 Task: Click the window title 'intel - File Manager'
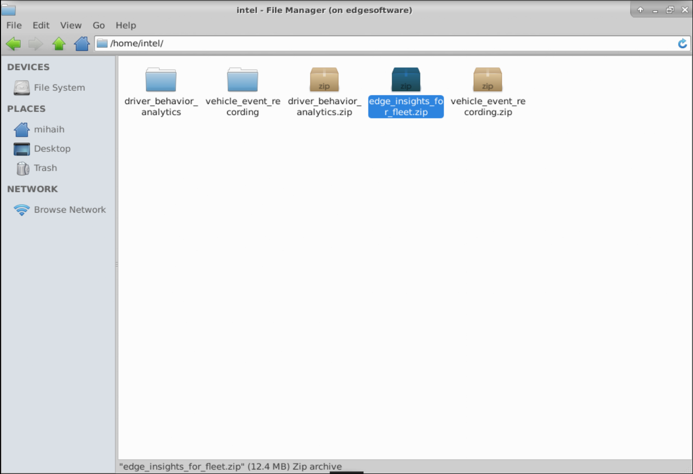324,10
